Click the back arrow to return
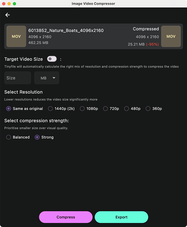187x227 pixels. click(7, 15)
